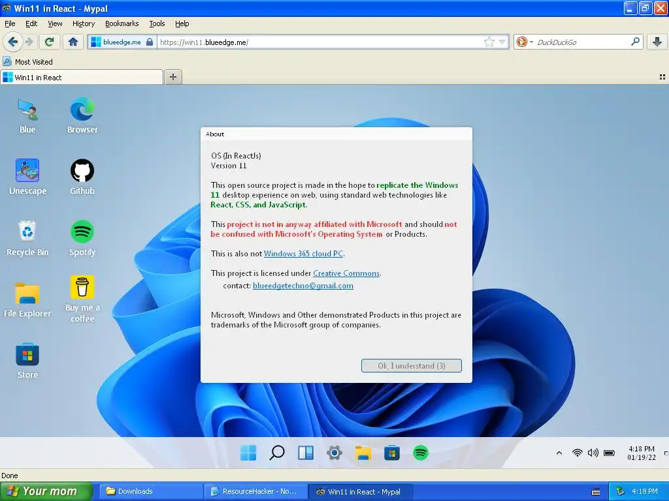Screen dimensions: 669x501
Task: Expand the address bar history dropdown
Action: point(502,42)
